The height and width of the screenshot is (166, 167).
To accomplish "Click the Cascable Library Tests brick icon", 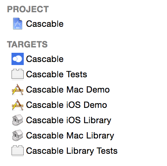I will [x=18, y=151].
